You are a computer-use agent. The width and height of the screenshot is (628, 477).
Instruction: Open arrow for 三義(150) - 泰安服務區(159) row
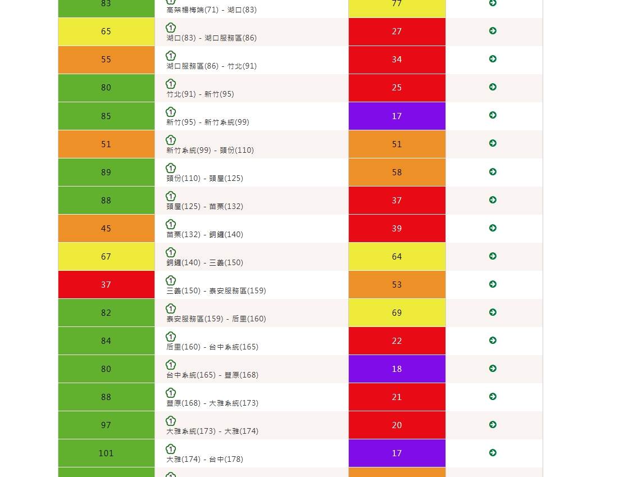pyautogui.click(x=493, y=284)
